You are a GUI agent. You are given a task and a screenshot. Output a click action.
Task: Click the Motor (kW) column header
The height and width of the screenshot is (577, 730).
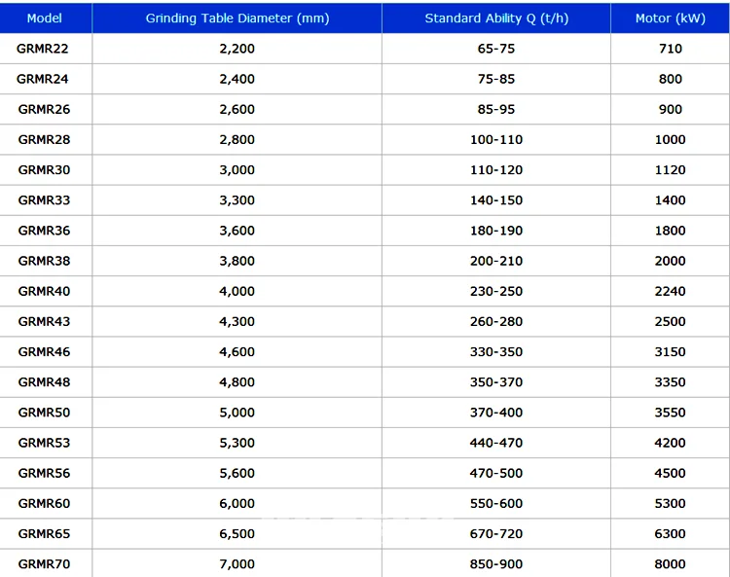671,18
